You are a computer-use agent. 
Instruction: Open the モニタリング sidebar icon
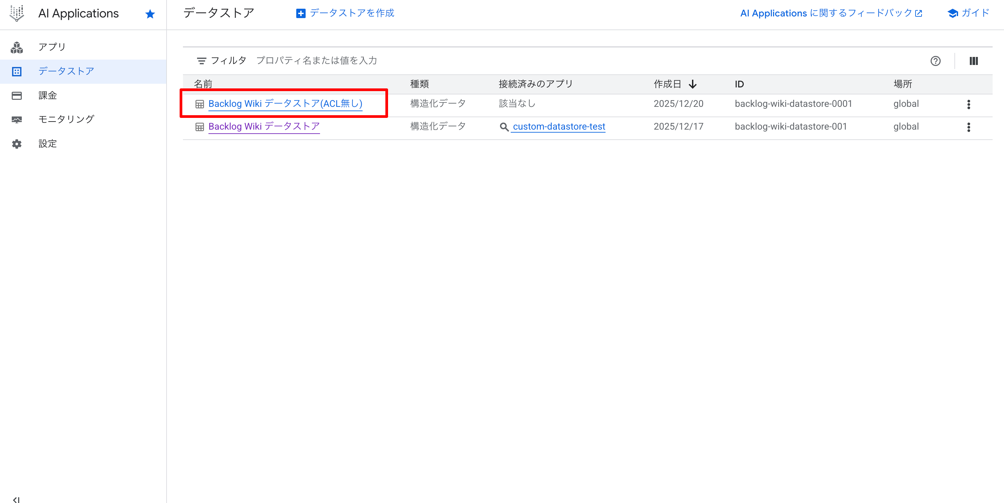(16, 119)
